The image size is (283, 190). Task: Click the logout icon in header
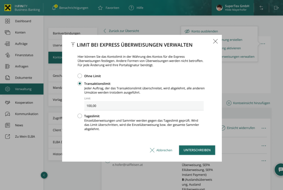point(276,8)
